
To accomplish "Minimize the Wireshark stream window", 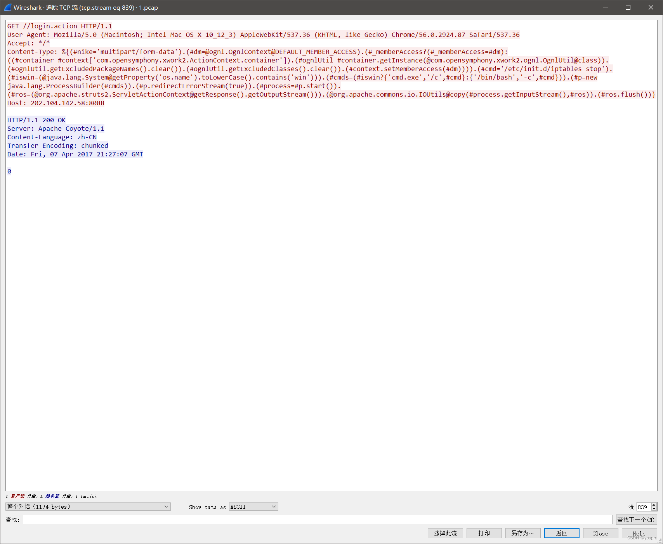I will click(606, 7).
